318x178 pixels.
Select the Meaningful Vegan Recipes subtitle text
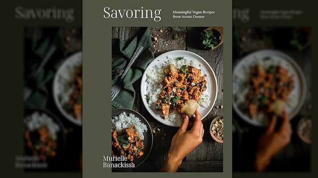click(194, 14)
